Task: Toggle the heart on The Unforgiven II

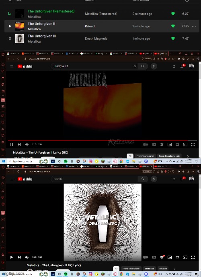Action: pos(173,26)
